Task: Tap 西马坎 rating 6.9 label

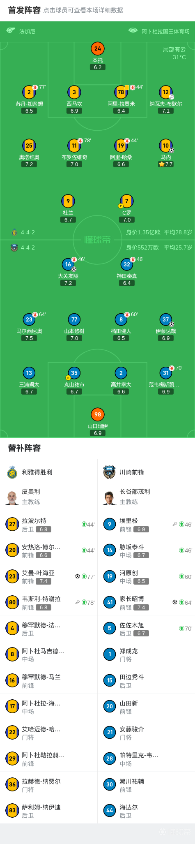Action: pos(74,111)
